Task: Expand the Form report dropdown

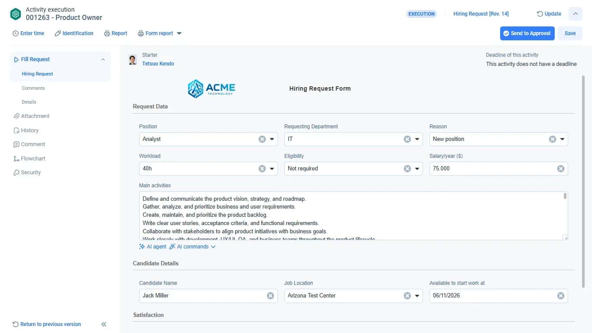Action: point(179,33)
